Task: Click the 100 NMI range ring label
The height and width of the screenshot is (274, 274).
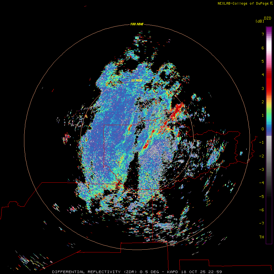Action: pos(137,24)
